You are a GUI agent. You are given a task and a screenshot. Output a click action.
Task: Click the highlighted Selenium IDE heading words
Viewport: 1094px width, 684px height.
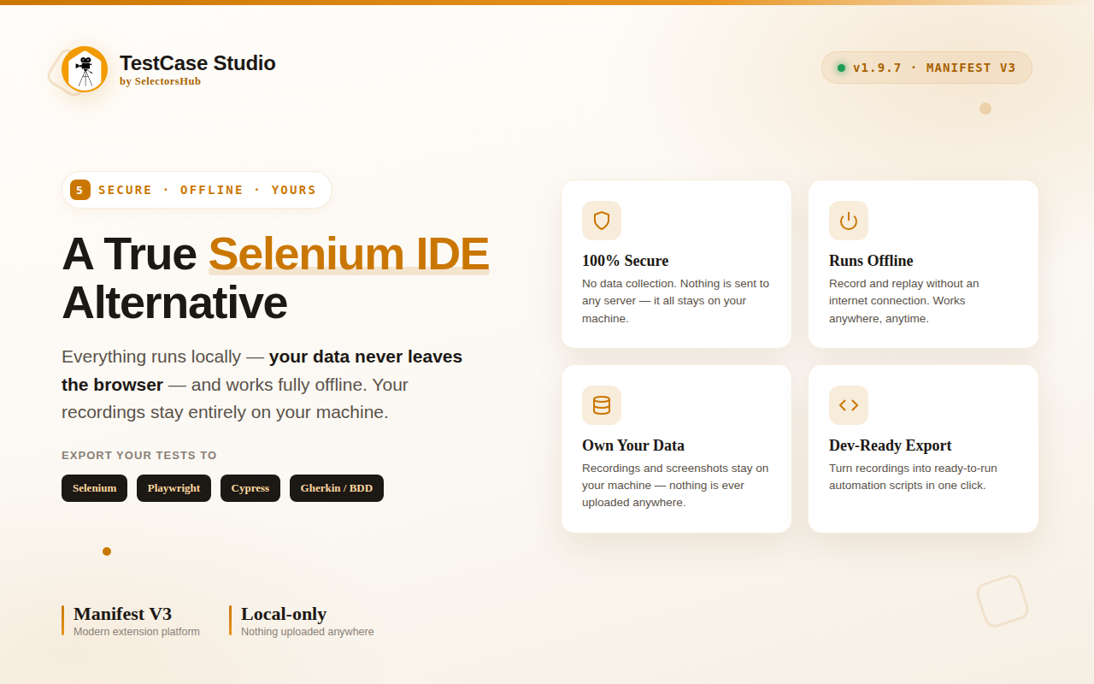click(349, 253)
